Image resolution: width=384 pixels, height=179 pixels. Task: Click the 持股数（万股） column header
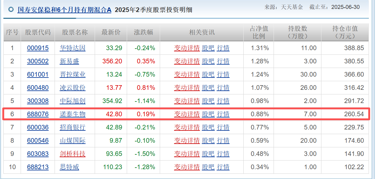298,32
